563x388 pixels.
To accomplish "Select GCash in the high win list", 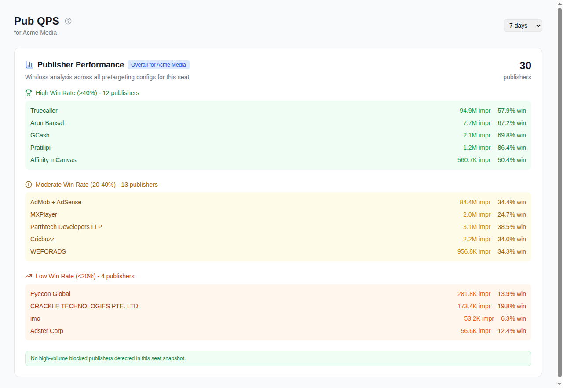I will (x=40, y=135).
